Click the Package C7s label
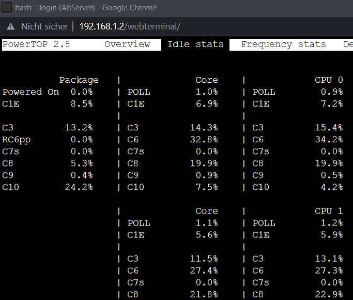 tap(10, 152)
